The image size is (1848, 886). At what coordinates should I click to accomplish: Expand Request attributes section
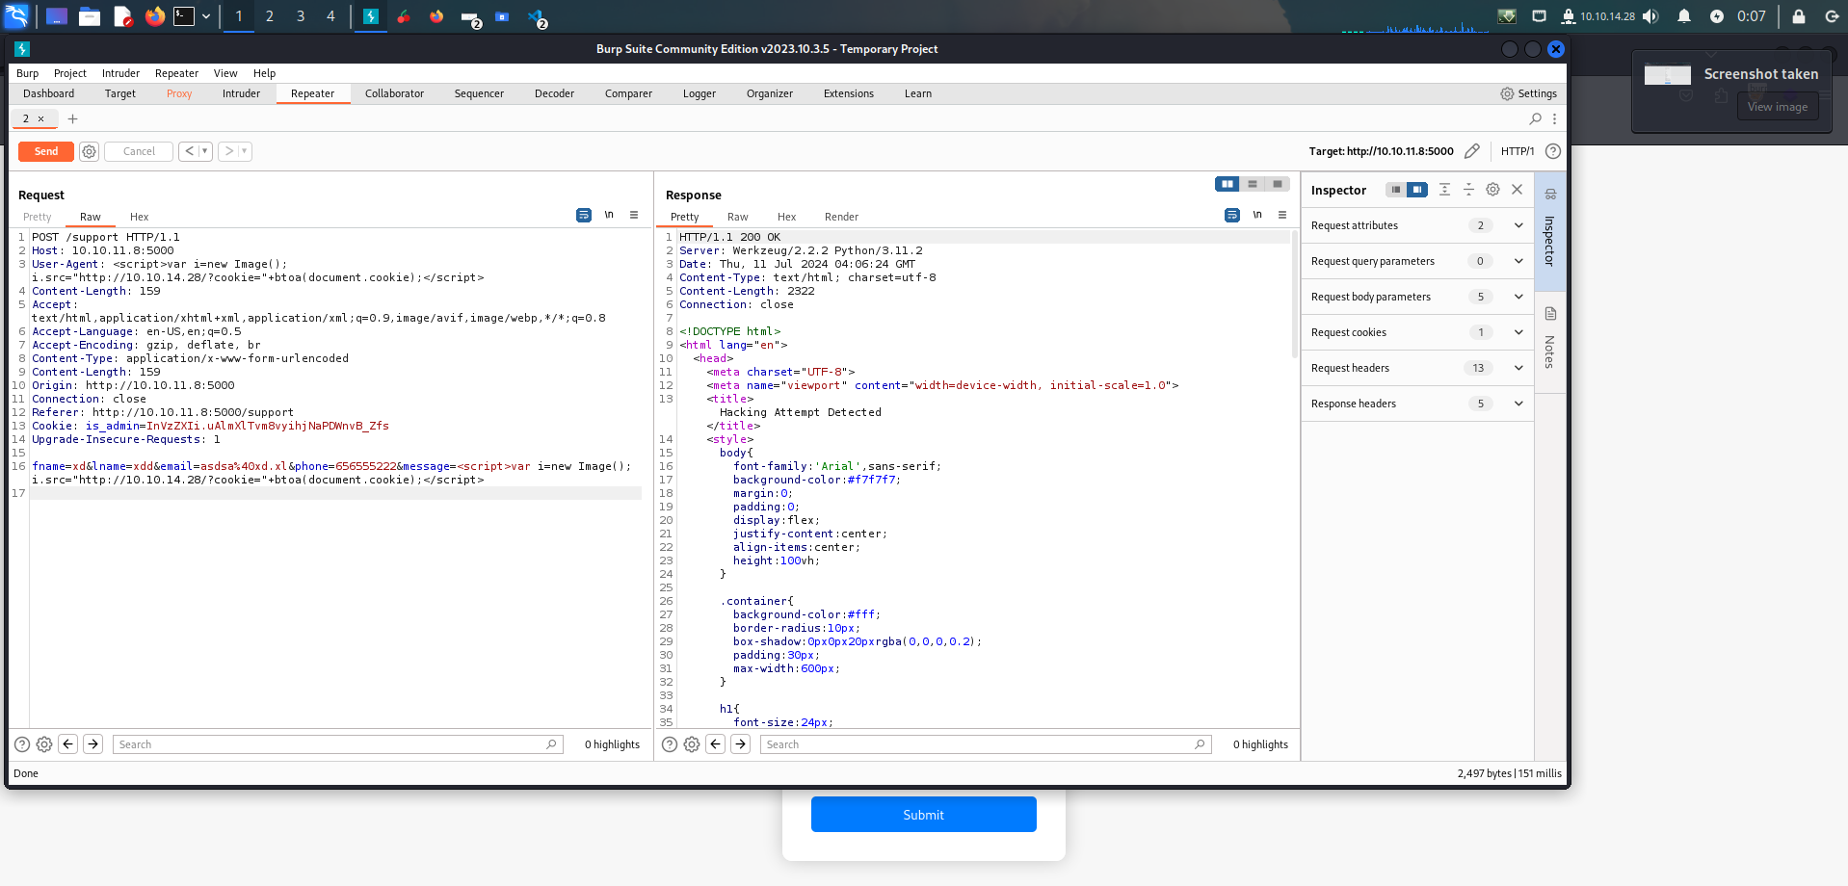1417,225
